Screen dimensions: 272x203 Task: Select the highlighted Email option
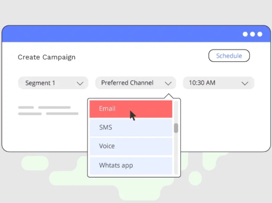tap(131, 109)
